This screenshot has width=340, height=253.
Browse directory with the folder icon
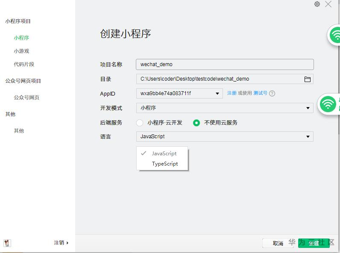[x=307, y=79]
